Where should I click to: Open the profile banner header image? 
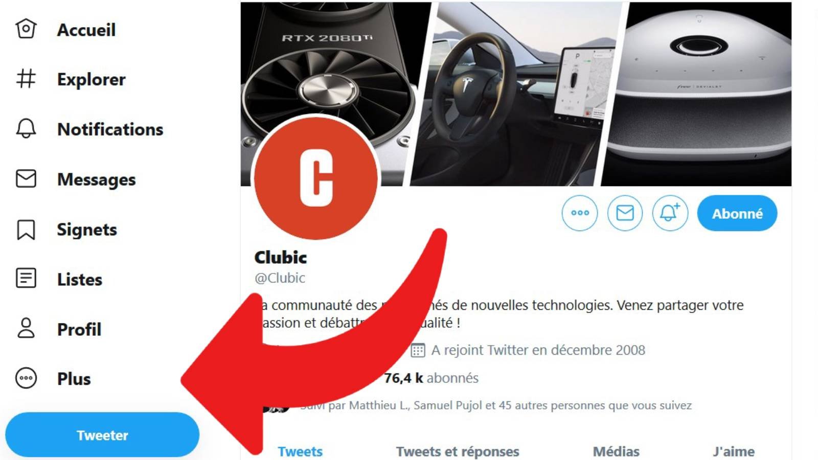pos(516,94)
